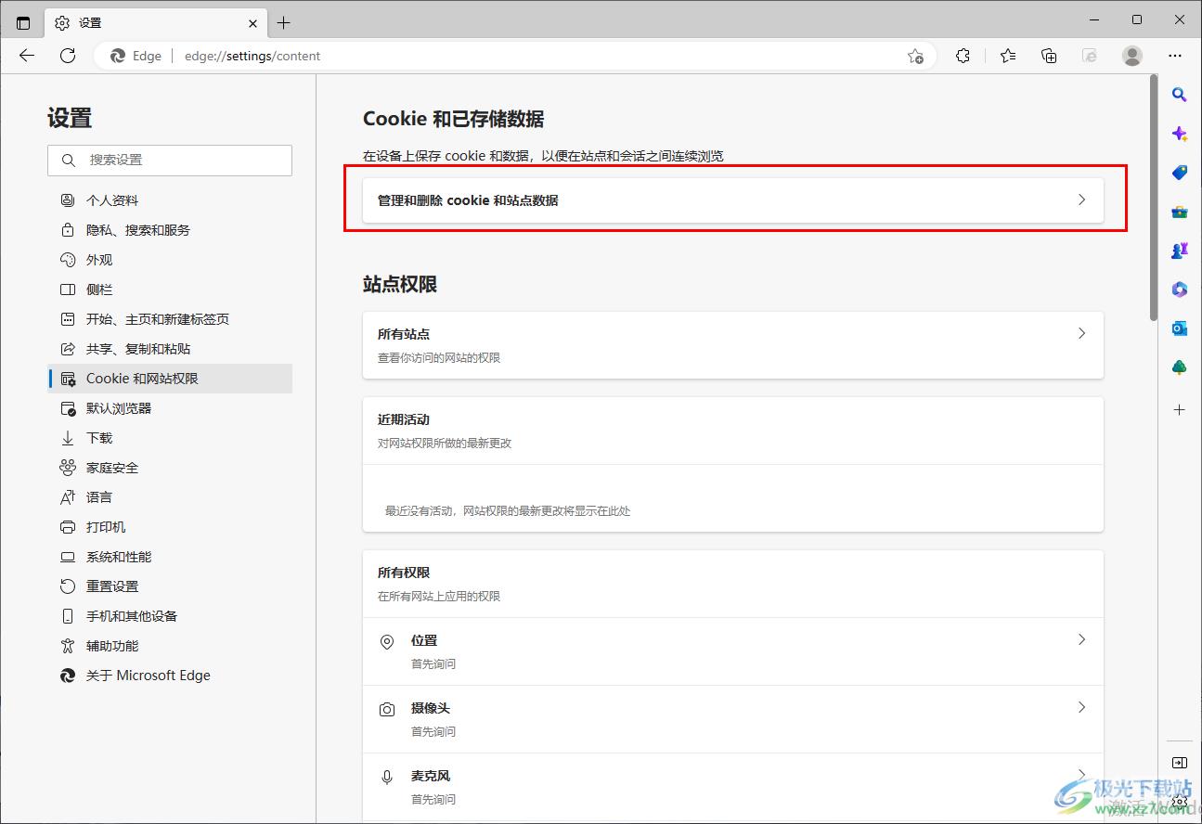Image resolution: width=1202 pixels, height=824 pixels.
Task: Open 外观 settings section
Action: (x=170, y=260)
